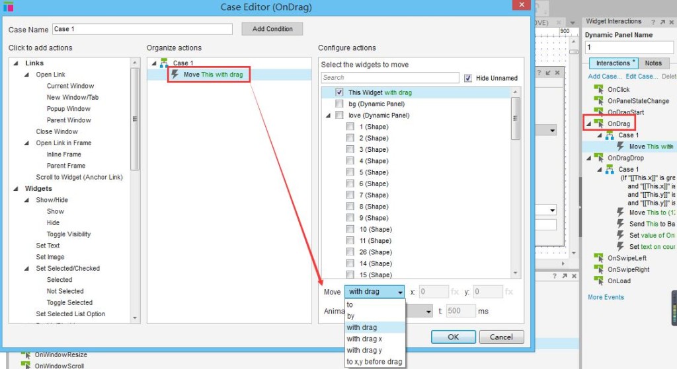Click Widget Interactions pane pop-out arrow icon
Screen dimensions: 677x369
(x=662, y=22)
